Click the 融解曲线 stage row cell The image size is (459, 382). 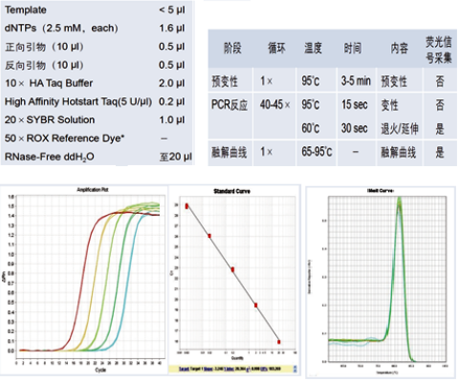(x=229, y=152)
